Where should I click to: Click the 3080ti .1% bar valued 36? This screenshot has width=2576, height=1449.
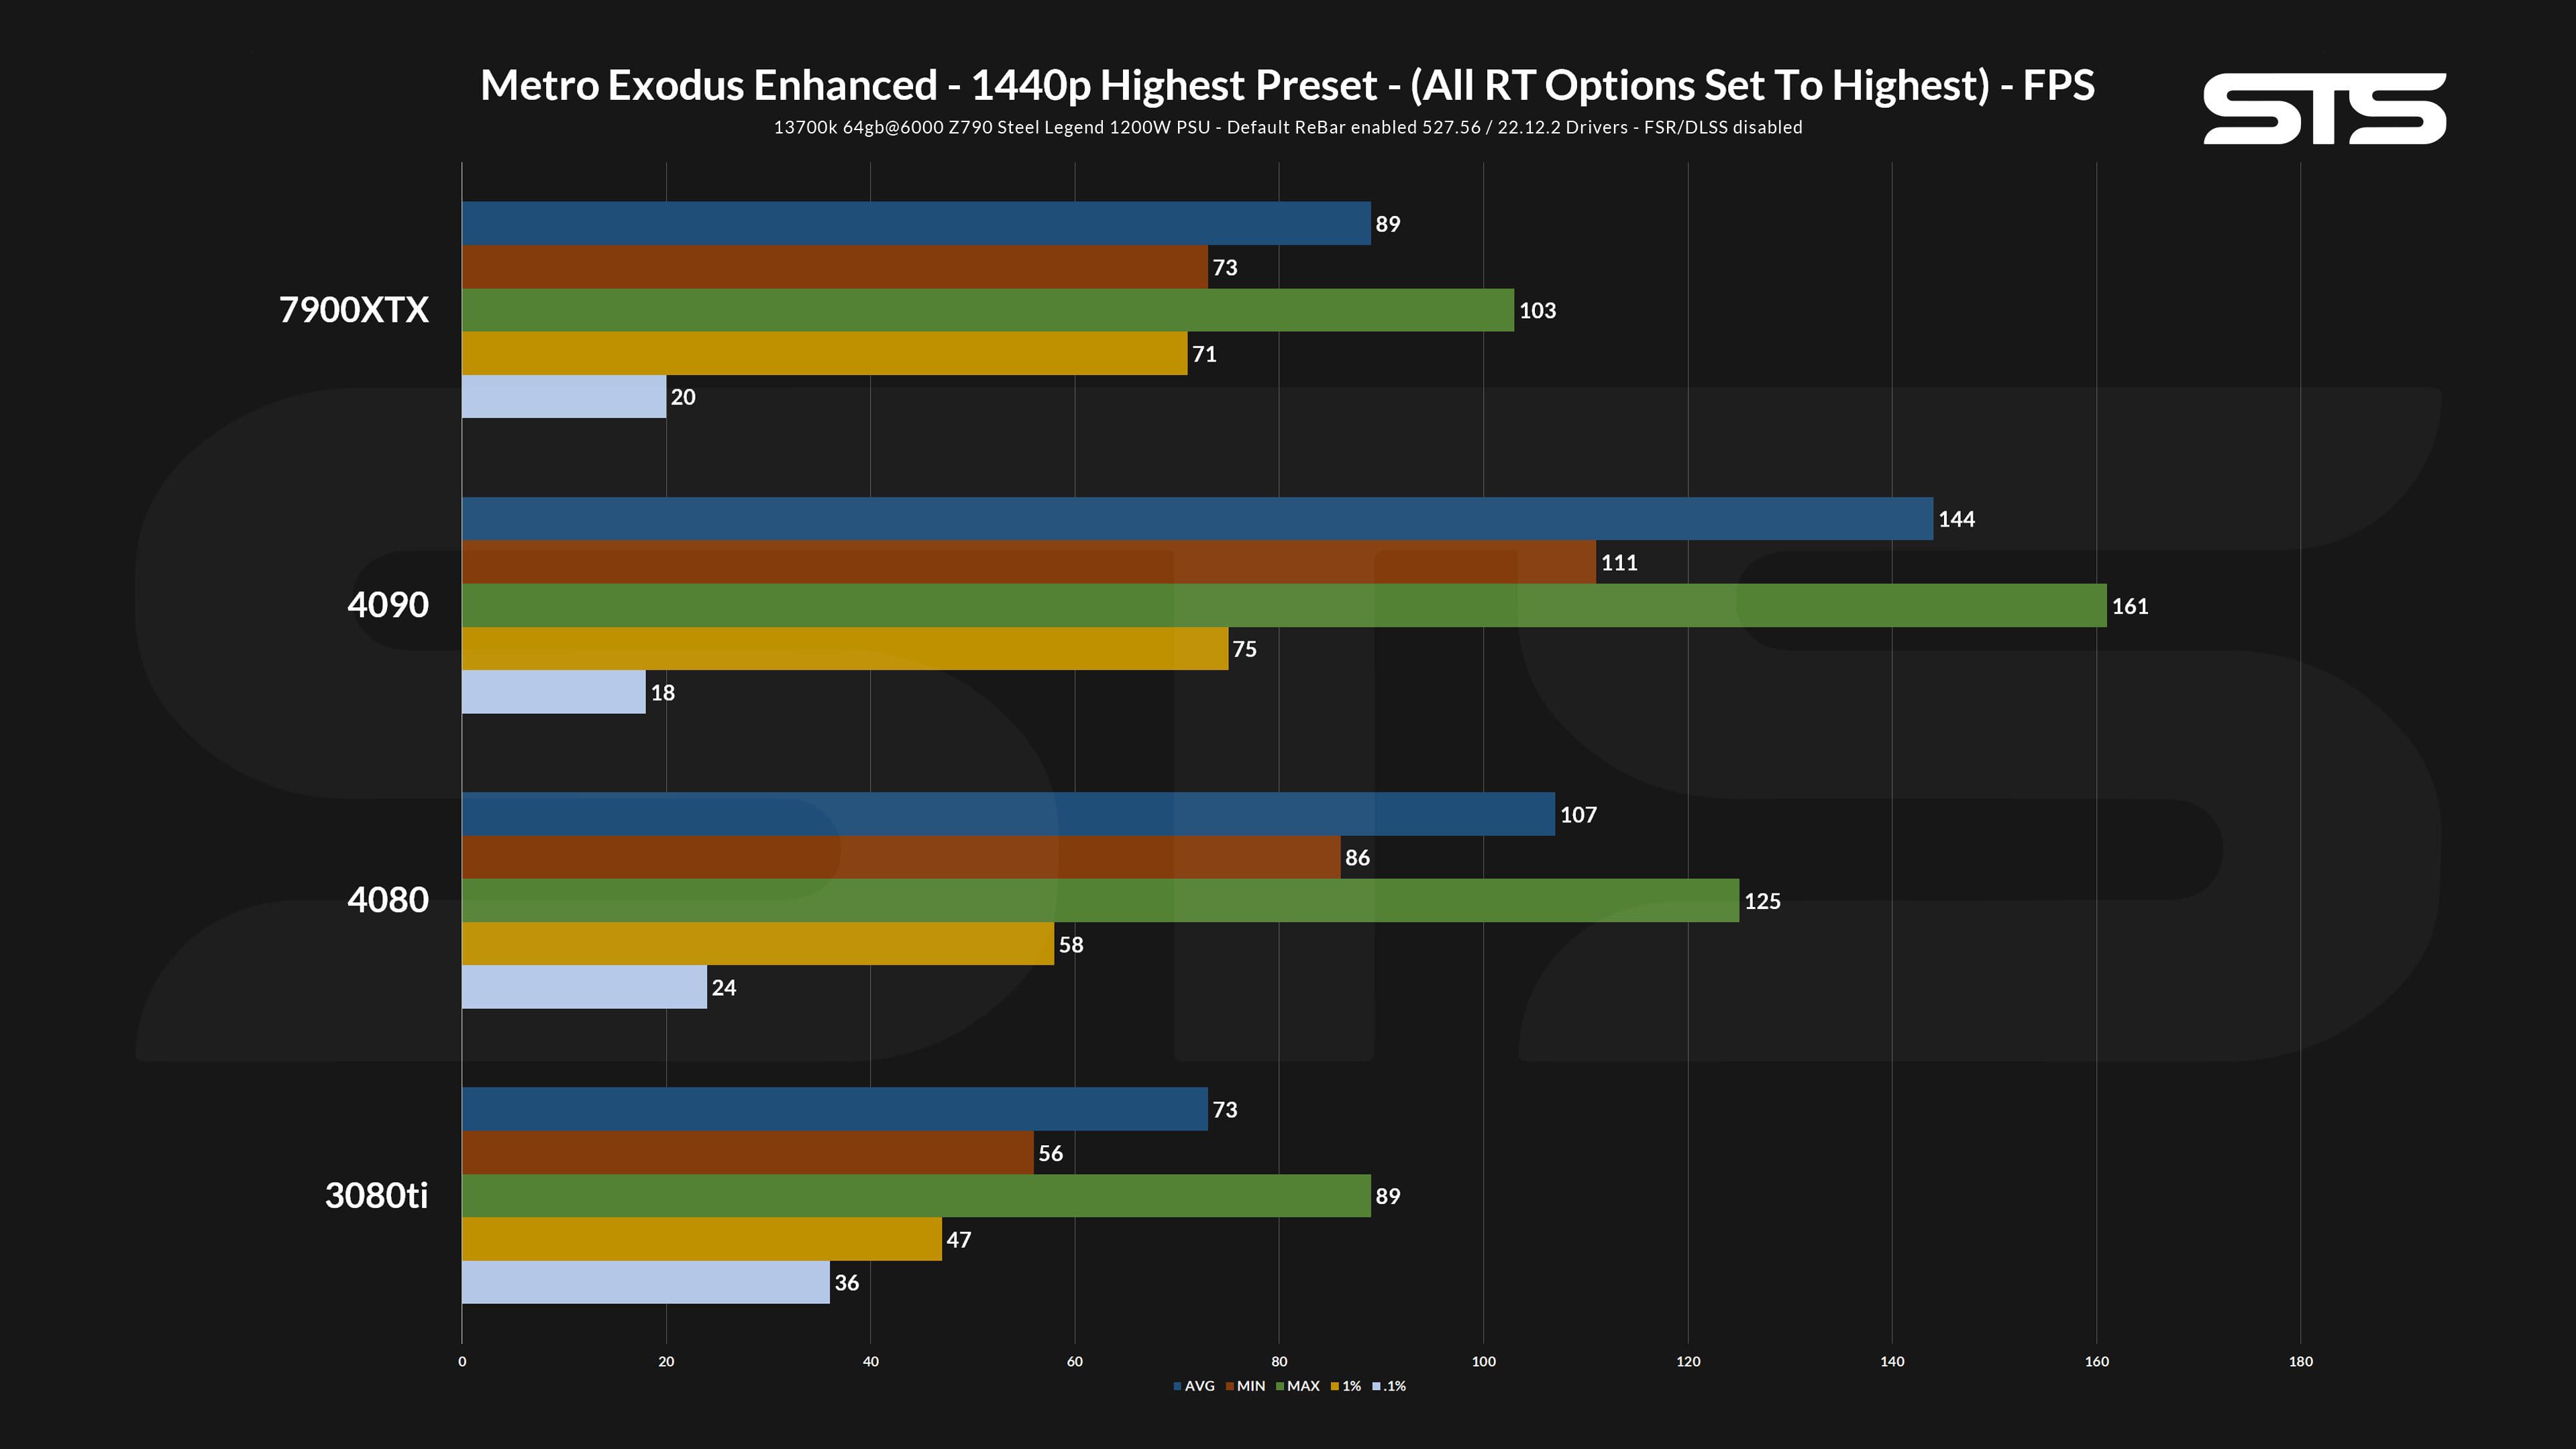pyautogui.click(x=646, y=1282)
